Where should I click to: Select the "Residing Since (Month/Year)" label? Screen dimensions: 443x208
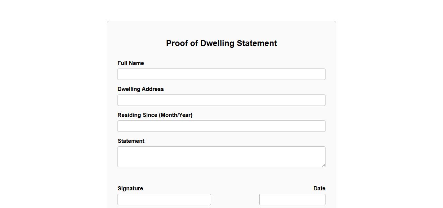click(x=155, y=115)
